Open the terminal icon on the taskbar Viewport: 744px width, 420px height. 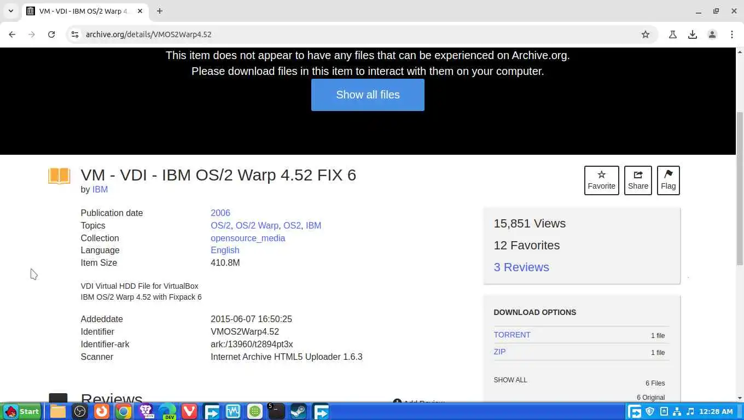pos(276,411)
